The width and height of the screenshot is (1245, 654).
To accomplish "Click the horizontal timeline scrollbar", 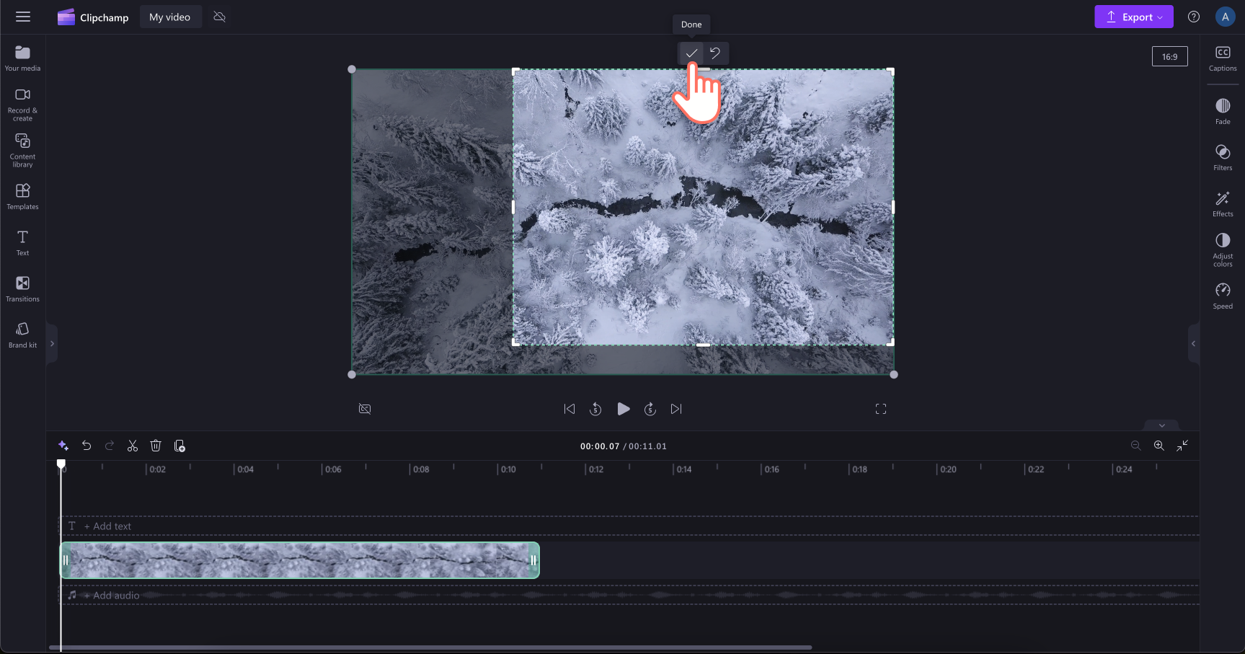I will click(430, 648).
